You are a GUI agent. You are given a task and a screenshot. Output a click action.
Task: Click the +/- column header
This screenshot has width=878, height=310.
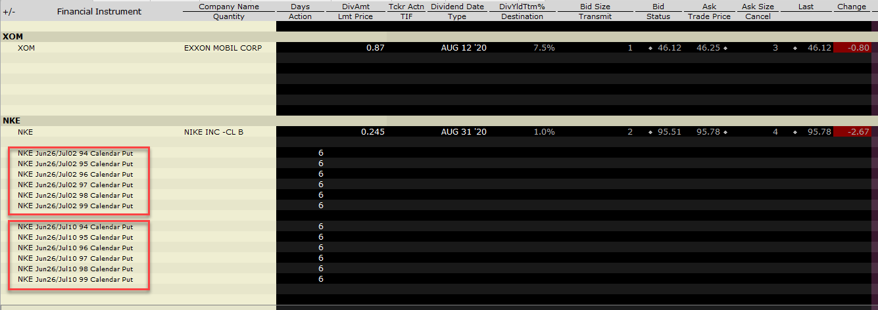click(x=9, y=11)
